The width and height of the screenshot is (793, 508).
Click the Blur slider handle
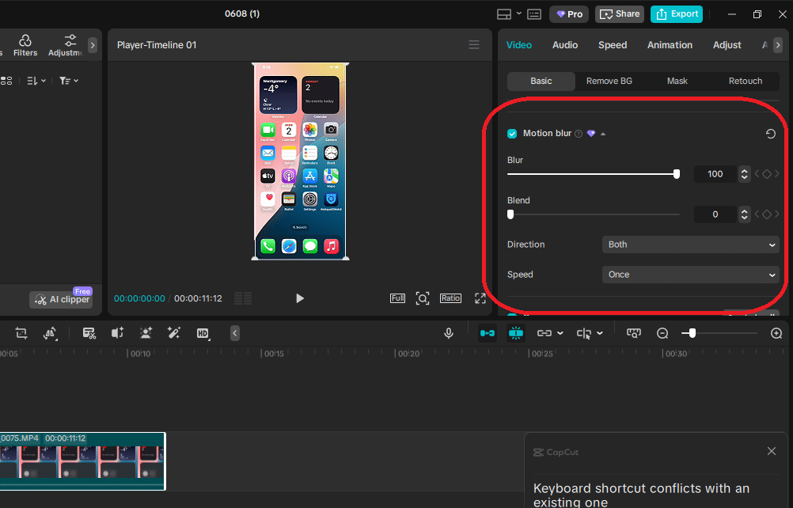click(x=676, y=174)
